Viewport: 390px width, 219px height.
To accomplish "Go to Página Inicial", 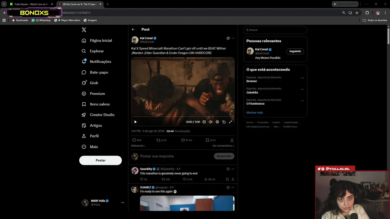I will click(97, 40).
